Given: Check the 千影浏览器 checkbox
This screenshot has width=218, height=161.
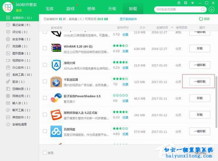Looking at the screenshot, I should point(45,81).
